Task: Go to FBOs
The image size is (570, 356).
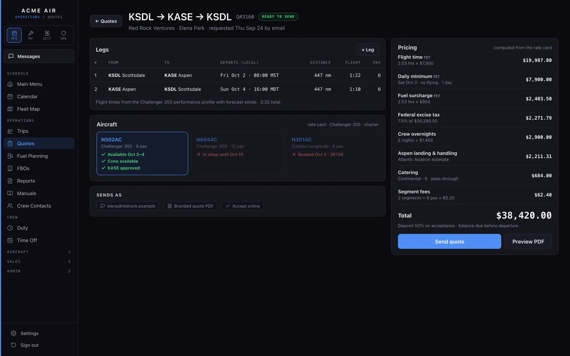Action: coord(39,168)
